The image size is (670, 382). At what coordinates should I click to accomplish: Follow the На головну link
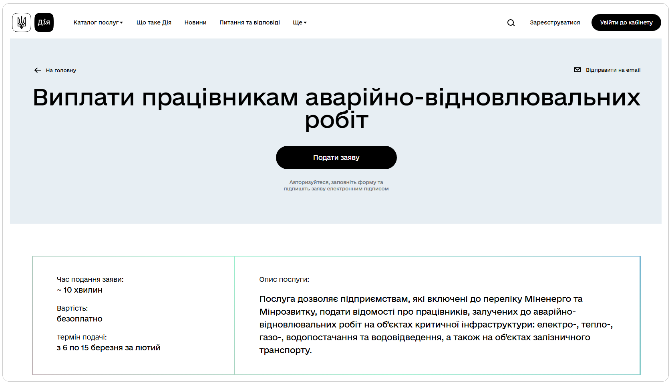pyautogui.click(x=60, y=70)
